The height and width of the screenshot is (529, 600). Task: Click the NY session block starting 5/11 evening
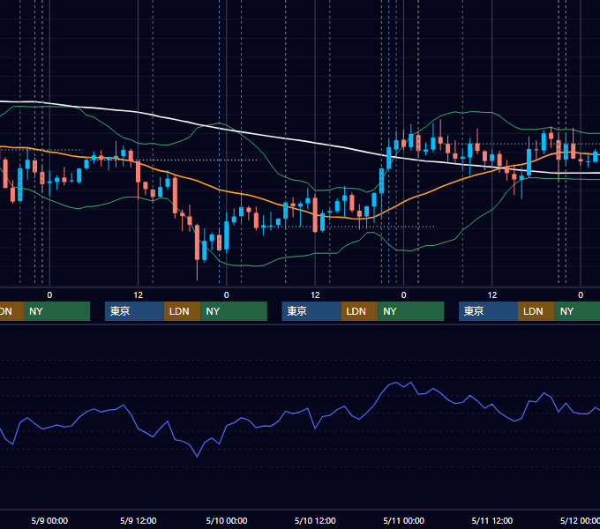577,311
